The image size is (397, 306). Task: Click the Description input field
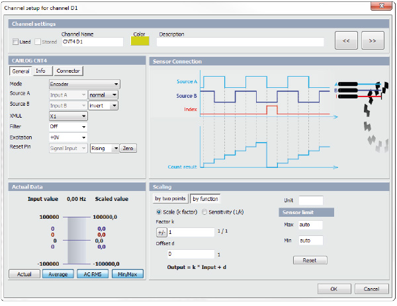(x=240, y=42)
